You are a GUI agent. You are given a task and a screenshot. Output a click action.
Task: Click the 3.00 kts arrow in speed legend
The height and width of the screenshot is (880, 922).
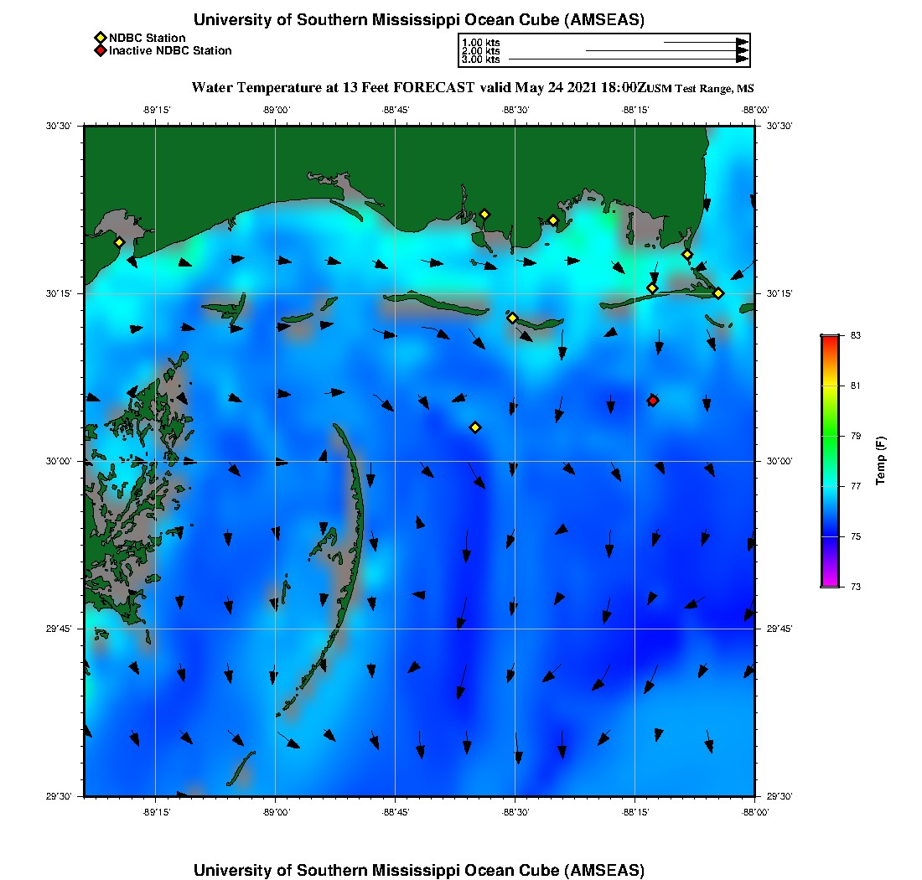(x=629, y=60)
